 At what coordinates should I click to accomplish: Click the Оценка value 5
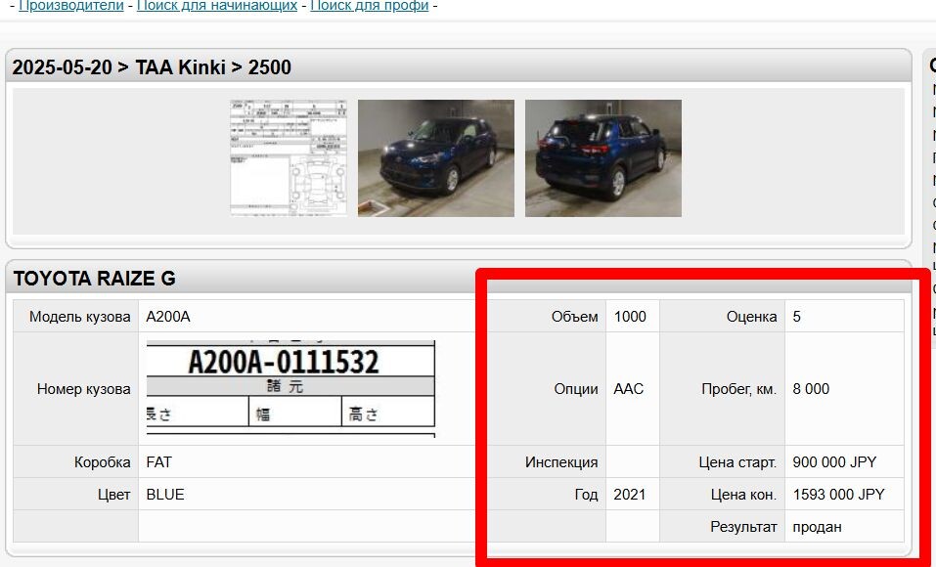[x=796, y=317]
